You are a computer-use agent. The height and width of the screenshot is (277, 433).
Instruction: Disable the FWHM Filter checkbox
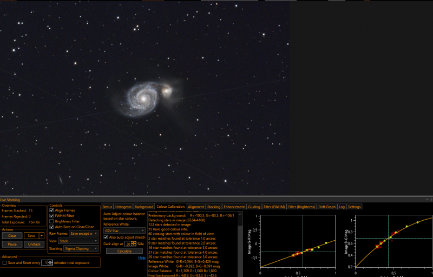coord(51,216)
